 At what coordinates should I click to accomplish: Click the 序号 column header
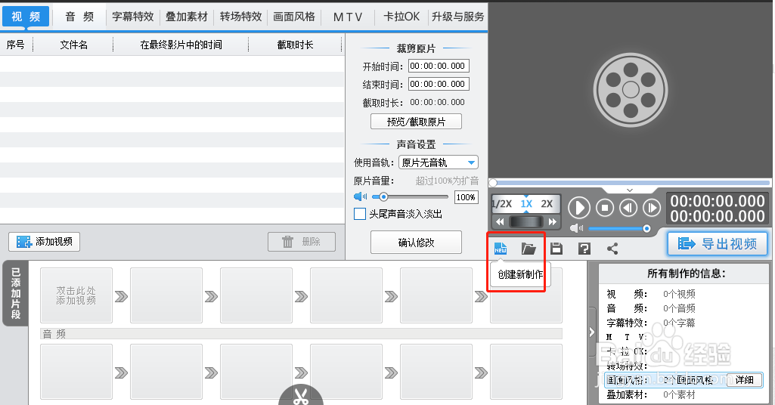[x=15, y=45]
